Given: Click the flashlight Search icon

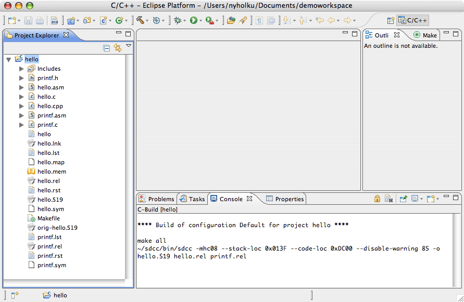Looking at the screenshot, I should tap(243, 20).
